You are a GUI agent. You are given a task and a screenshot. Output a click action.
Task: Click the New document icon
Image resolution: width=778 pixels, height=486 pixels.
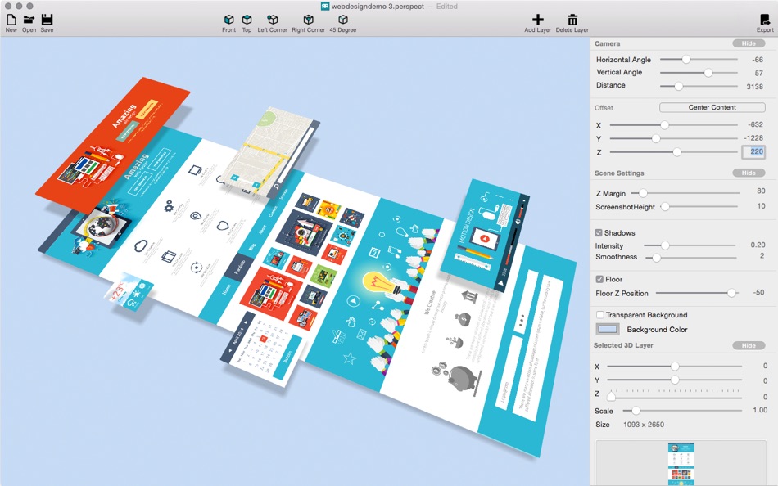click(11, 20)
